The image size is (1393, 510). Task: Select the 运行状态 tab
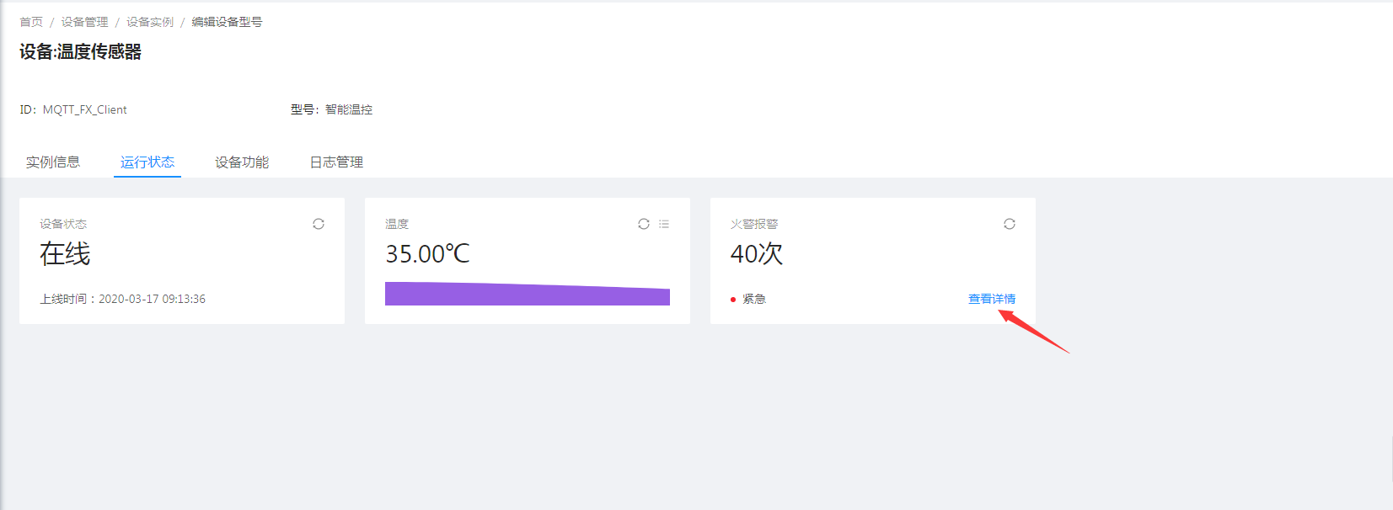click(x=147, y=162)
